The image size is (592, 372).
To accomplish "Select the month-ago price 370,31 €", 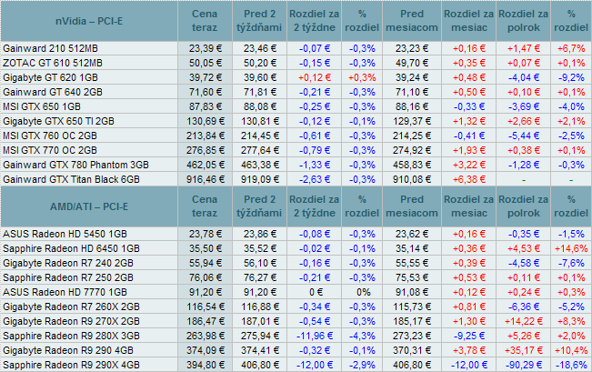I will point(412,350).
